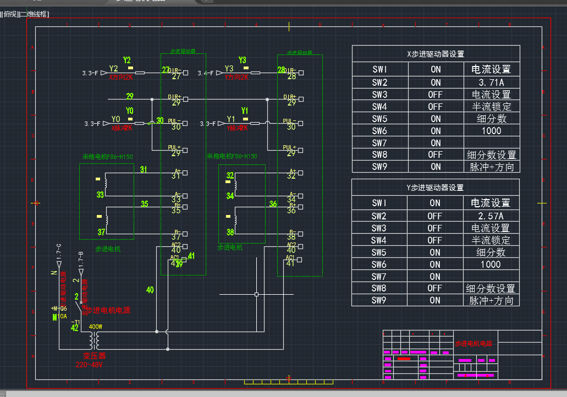This screenshot has width=567, height=397.
Task: Select 步进电机电器 text in title block
Action: pyautogui.click(x=474, y=344)
